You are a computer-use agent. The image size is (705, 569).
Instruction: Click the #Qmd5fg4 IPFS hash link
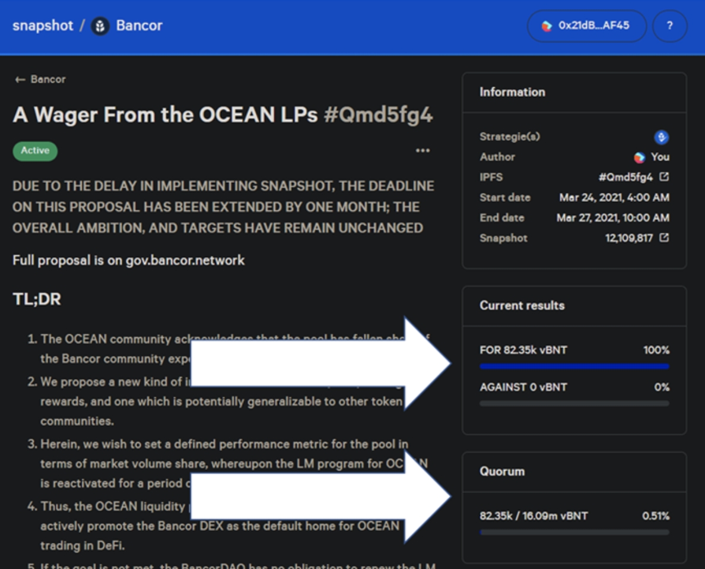click(625, 177)
